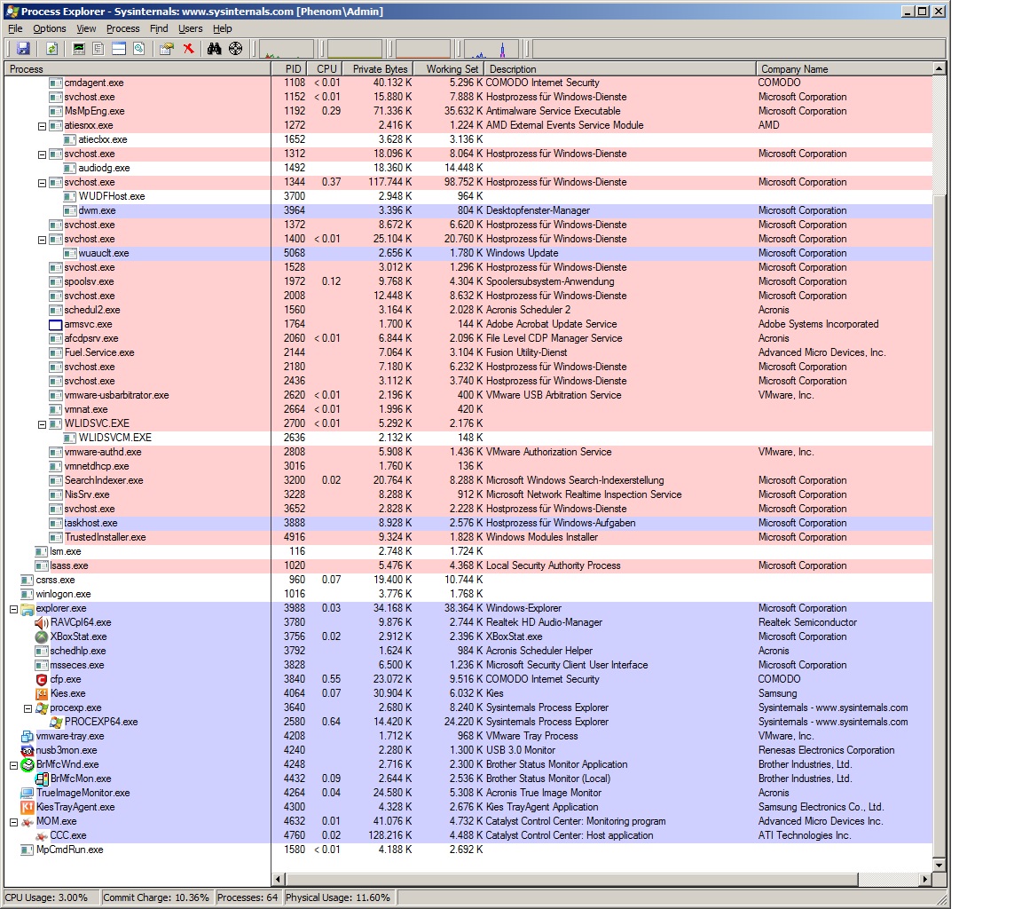
Task: Sort by Private Bytes column header
Action: click(380, 69)
